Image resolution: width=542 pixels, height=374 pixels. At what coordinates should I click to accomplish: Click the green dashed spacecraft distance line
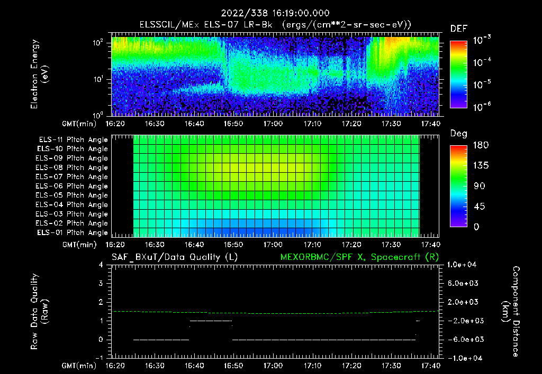(x=275, y=313)
